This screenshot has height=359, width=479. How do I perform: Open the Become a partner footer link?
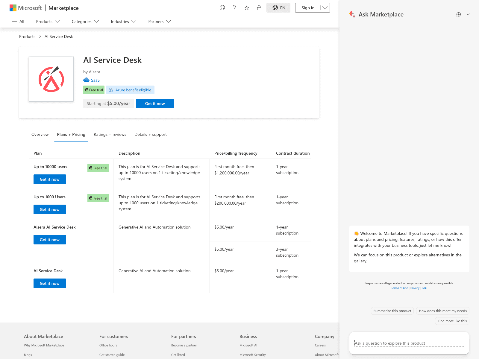pos(184,345)
